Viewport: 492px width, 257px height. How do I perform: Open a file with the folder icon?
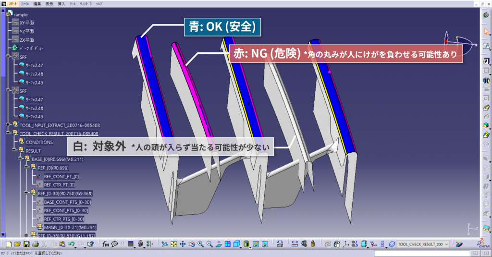[x=17, y=244]
